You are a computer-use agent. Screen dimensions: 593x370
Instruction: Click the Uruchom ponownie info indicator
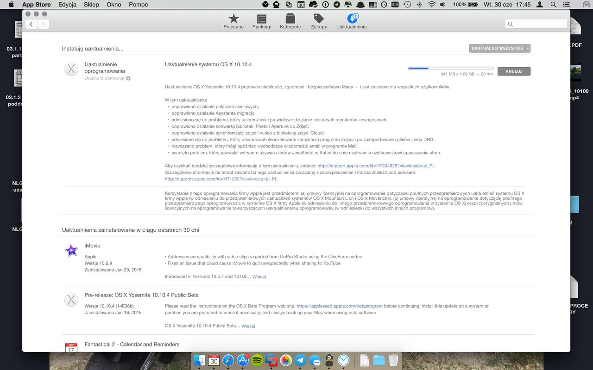pyautogui.click(x=128, y=79)
